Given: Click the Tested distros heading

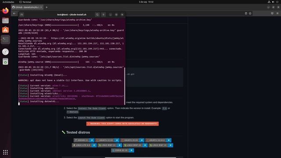Looking at the screenshot, I should [78, 133].
